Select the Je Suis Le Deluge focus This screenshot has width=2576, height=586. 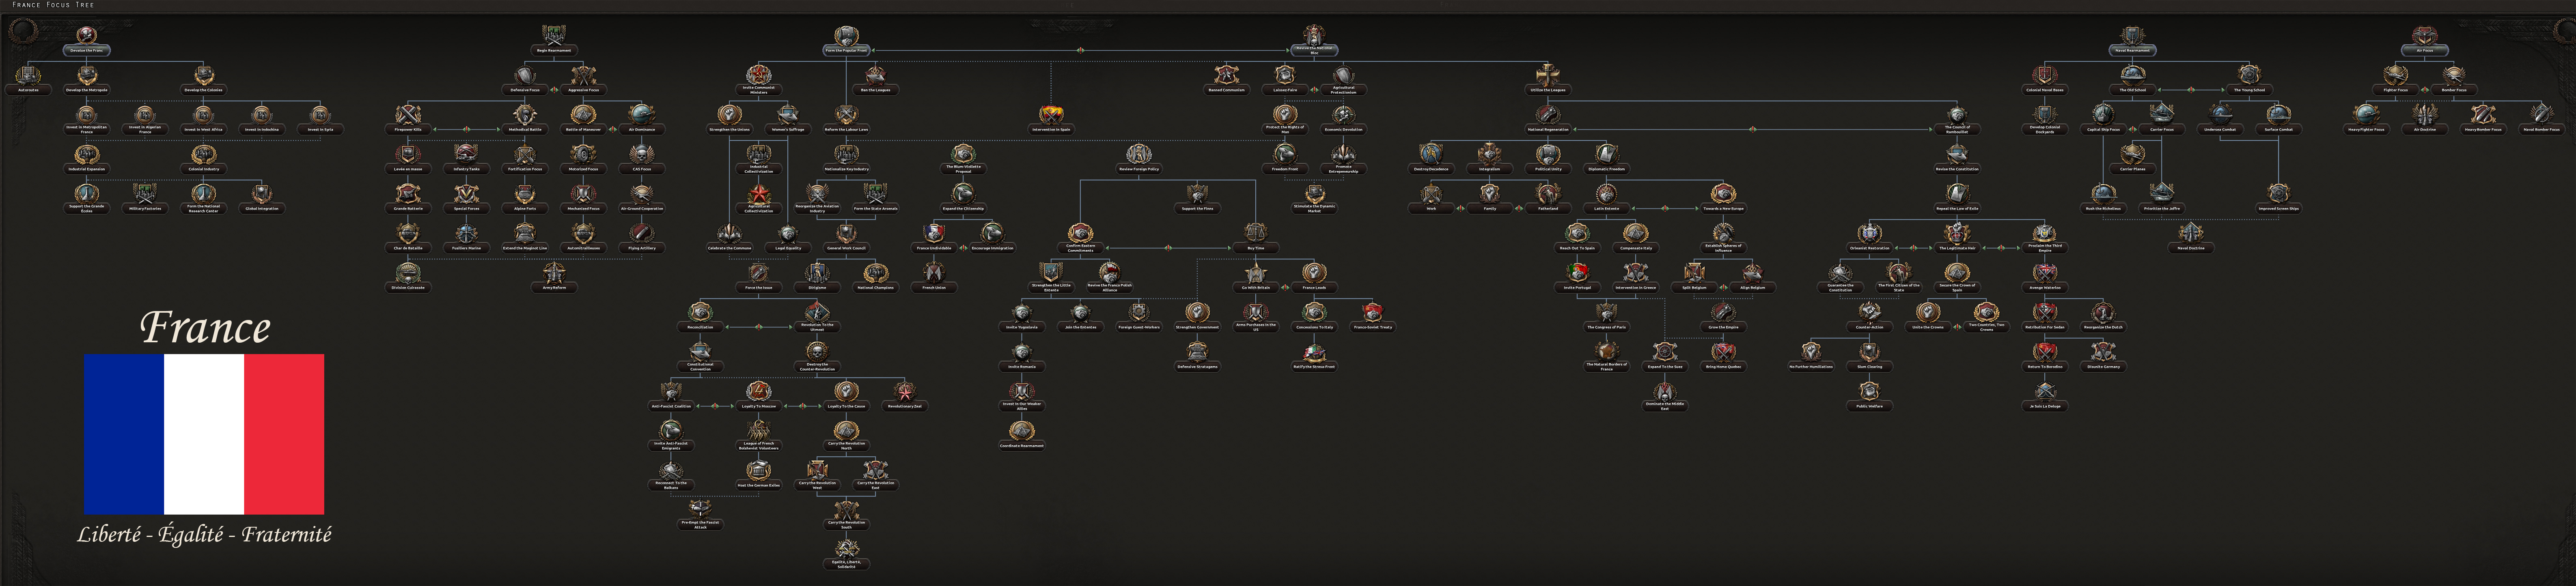2045,396
